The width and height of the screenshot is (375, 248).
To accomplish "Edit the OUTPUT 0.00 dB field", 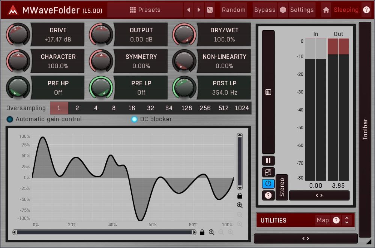I will click(141, 39).
